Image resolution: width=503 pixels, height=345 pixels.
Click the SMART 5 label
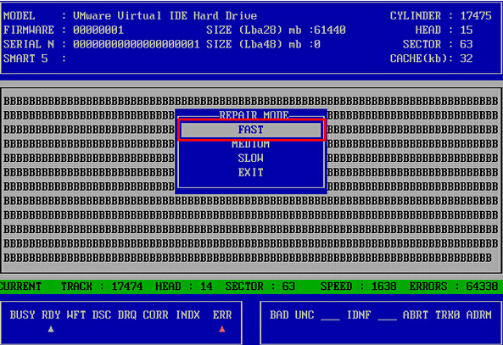(25, 58)
